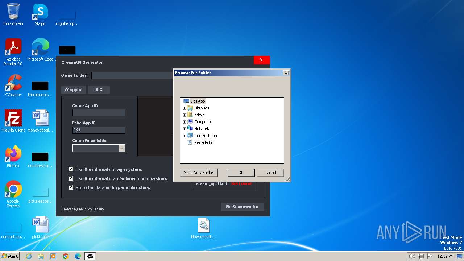Open the numberstra desktop file
Screen dimensions: 464x261
[40, 159]
